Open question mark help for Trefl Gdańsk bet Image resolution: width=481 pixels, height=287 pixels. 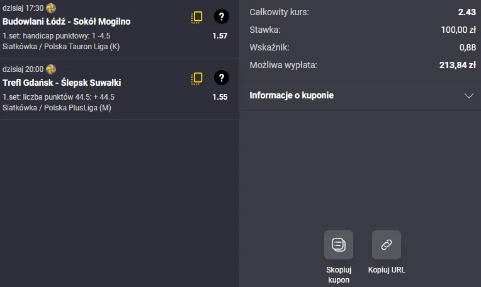click(x=221, y=78)
